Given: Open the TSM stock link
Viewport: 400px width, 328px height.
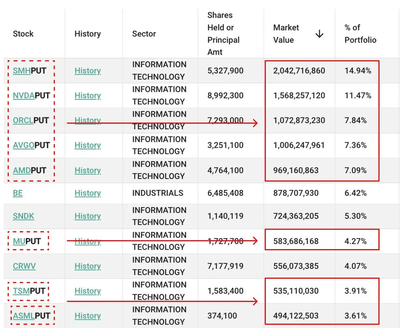Looking at the screenshot, I should 21,291.
